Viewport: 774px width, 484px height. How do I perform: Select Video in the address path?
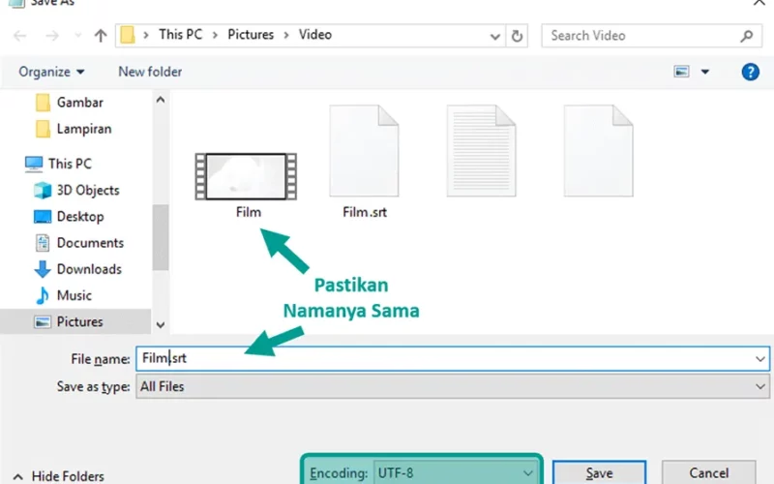point(315,35)
